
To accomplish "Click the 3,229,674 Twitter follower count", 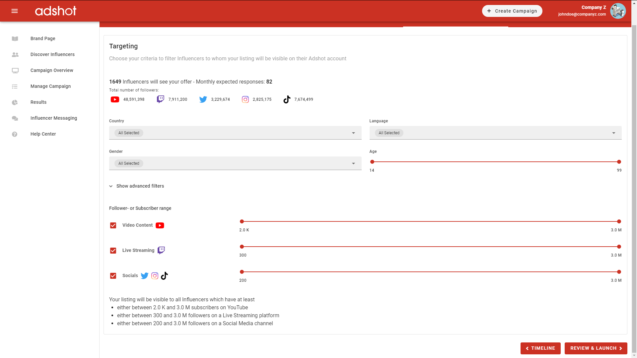I will [x=220, y=99].
